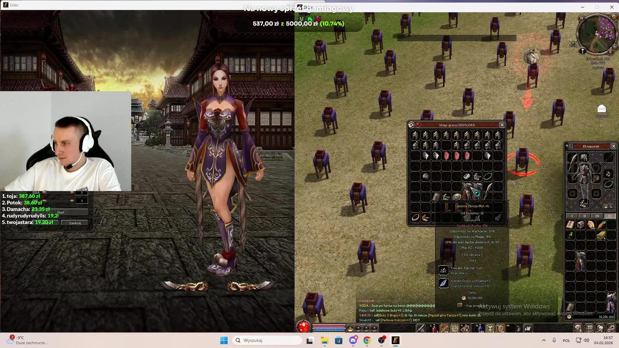Click the red health orb on the game bar
The height and width of the screenshot is (348, 619).
304,327
